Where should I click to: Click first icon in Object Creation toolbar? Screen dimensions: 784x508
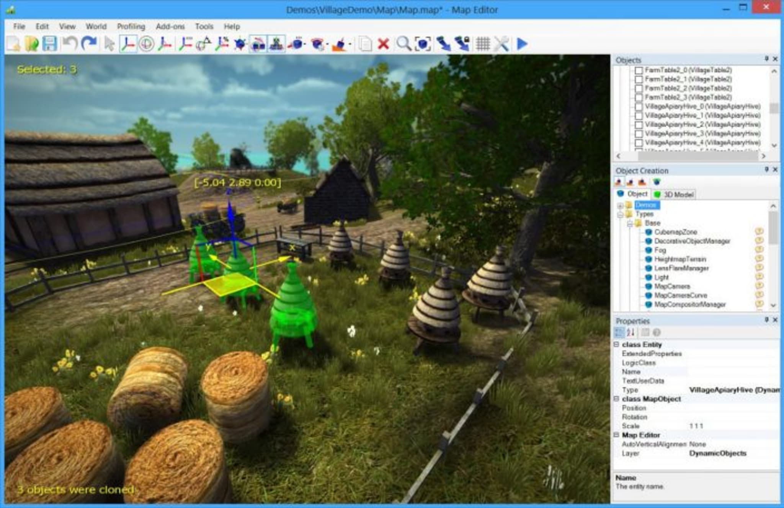[619, 182]
